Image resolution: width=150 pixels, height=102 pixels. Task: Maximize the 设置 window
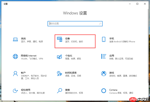pos(137,4)
